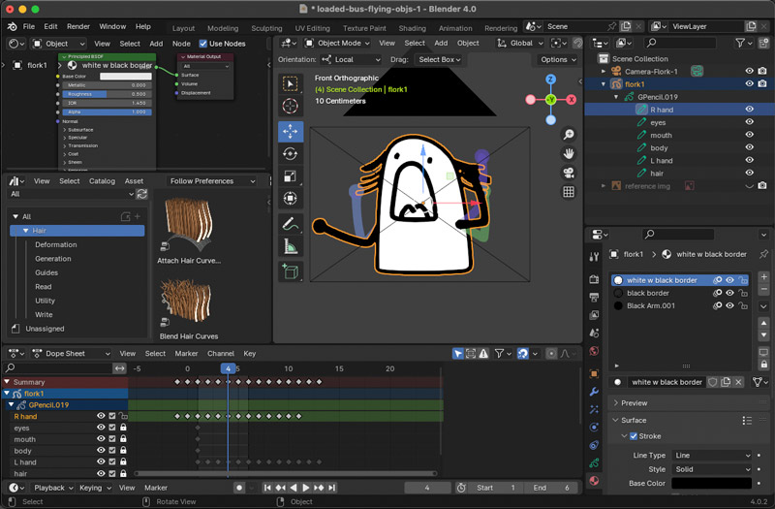Choose the Annotate pencil tool
This screenshot has width=775, height=509.
coord(290,224)
